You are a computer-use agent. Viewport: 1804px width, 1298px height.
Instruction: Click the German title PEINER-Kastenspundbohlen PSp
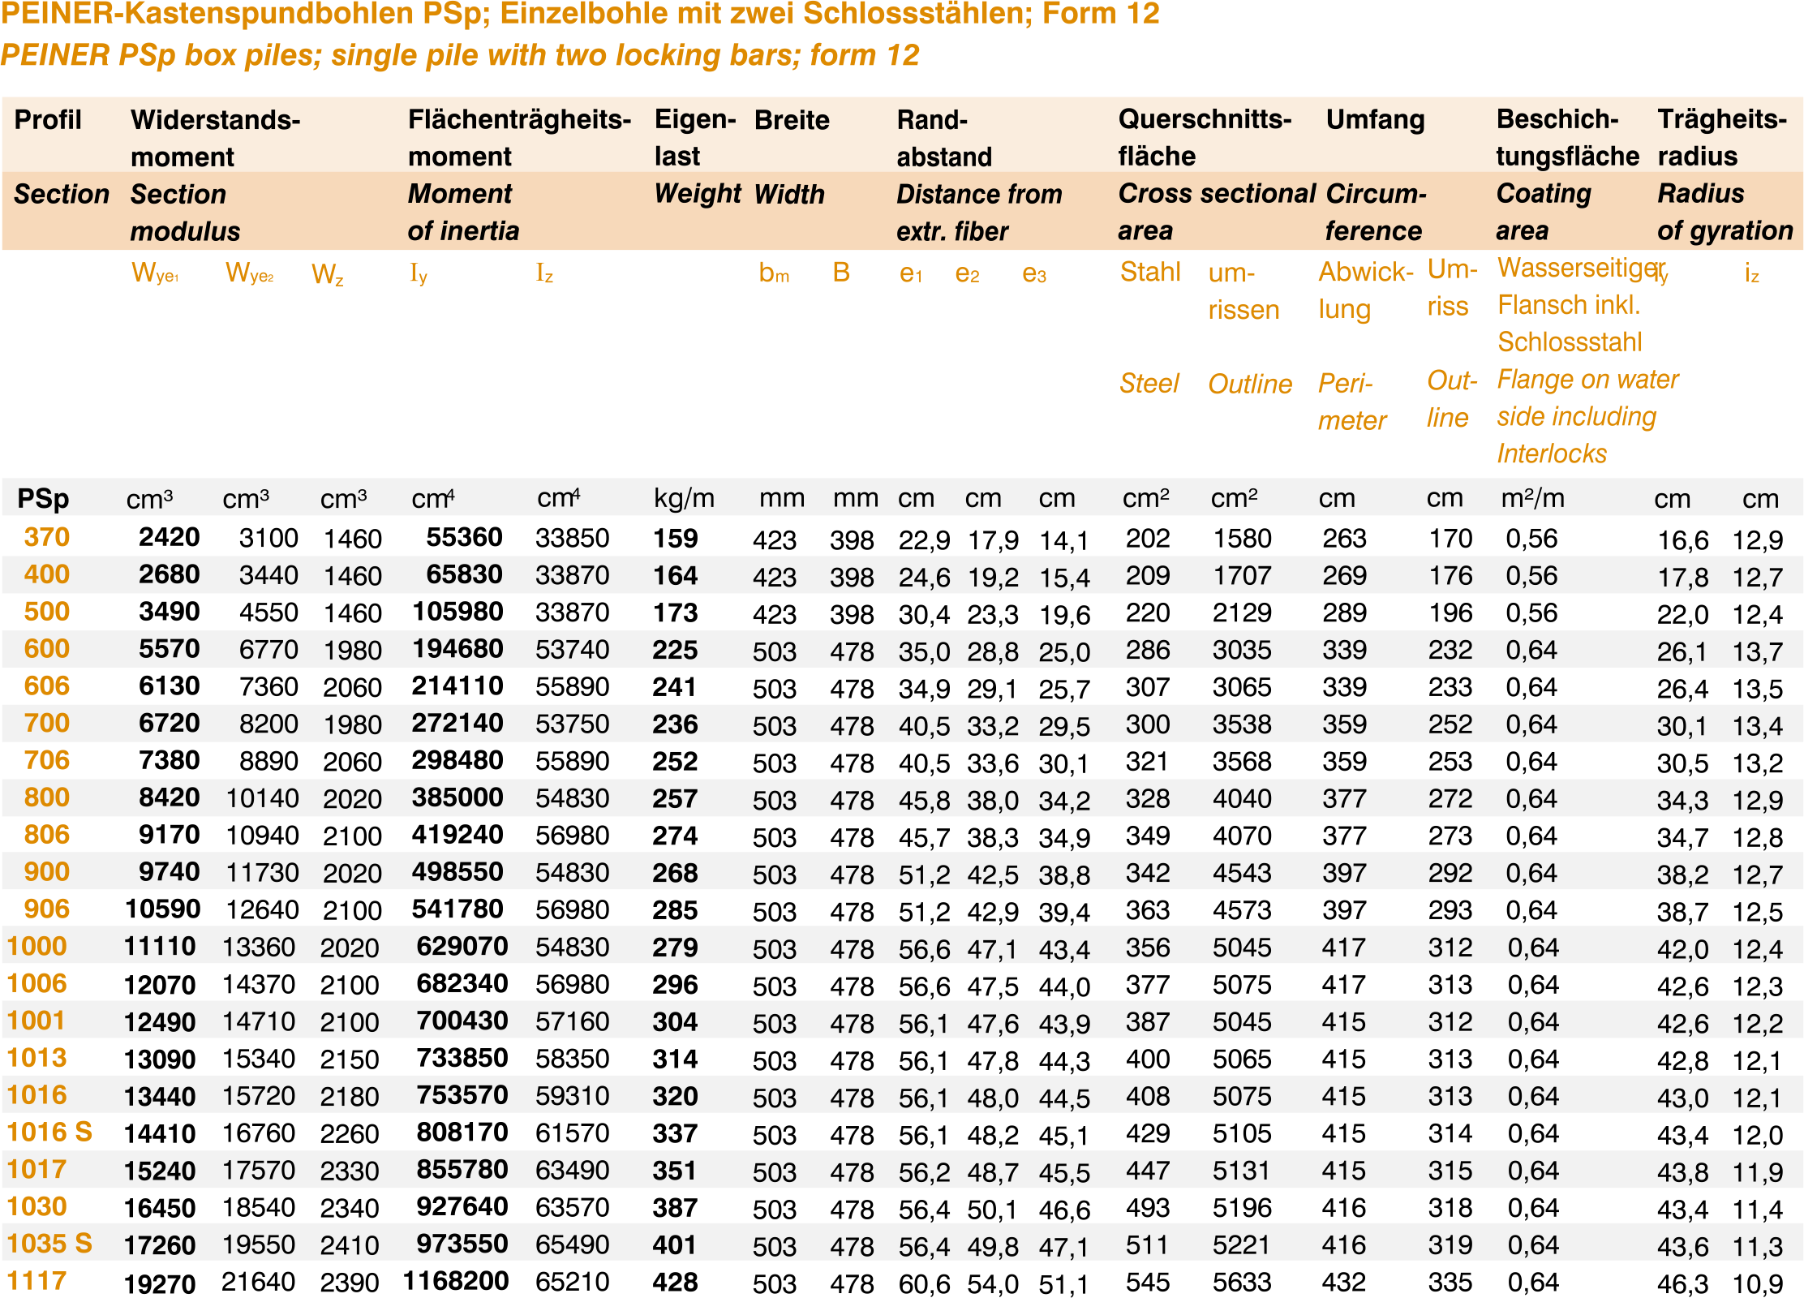[x=579, y=14]
